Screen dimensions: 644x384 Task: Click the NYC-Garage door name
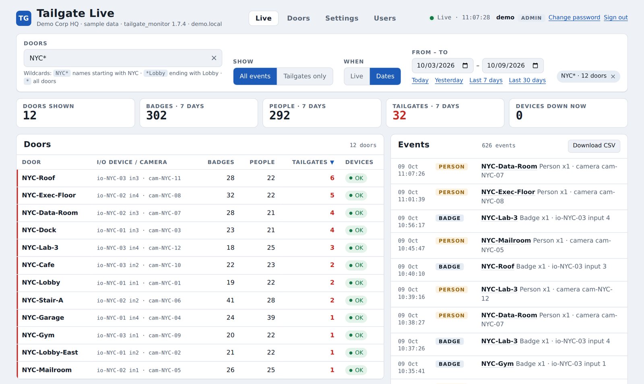coord(43,318)
